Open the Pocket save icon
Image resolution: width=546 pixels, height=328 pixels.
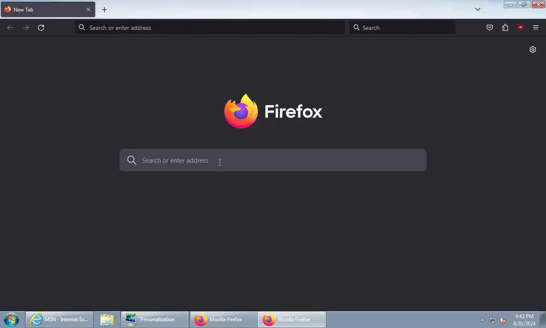(x=490, y=28)
